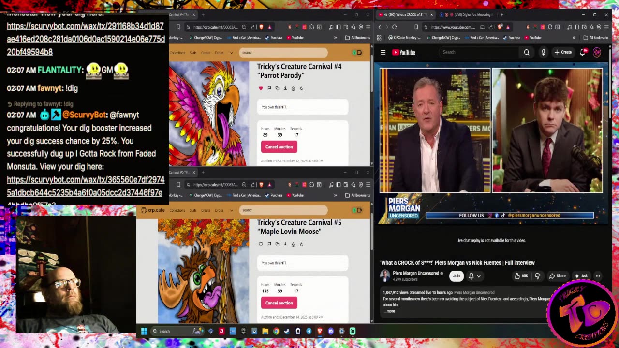Show hidden bookmarks chevron in YouTube window
The height and width of the screenshot is (348, 619).
(574, 38)
